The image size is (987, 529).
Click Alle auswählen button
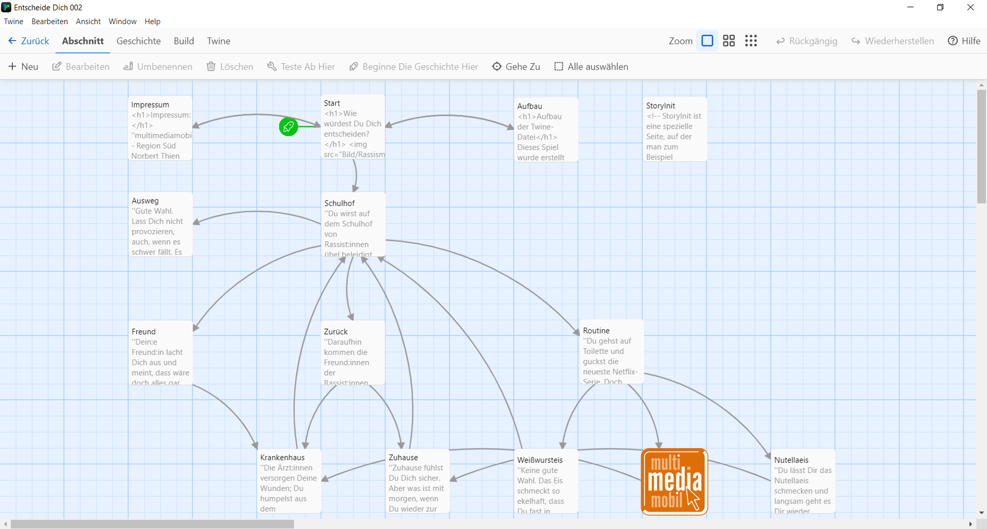tap(591, 67)
